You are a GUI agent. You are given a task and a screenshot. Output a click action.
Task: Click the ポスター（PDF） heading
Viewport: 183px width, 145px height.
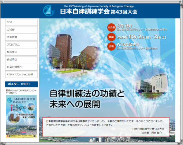click(22, 84)
